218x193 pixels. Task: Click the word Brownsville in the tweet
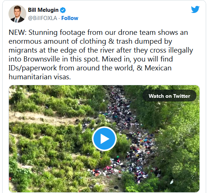42,59
